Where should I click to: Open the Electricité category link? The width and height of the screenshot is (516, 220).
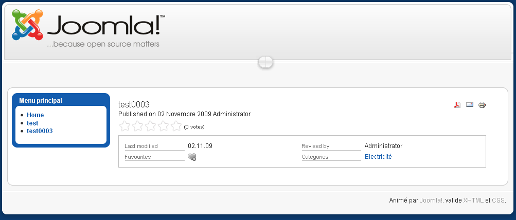(x=378, y=157)
